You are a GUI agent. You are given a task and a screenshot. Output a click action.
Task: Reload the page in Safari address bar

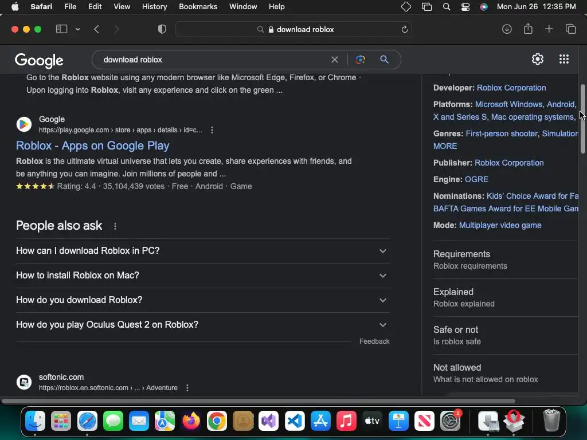point(404,30)
